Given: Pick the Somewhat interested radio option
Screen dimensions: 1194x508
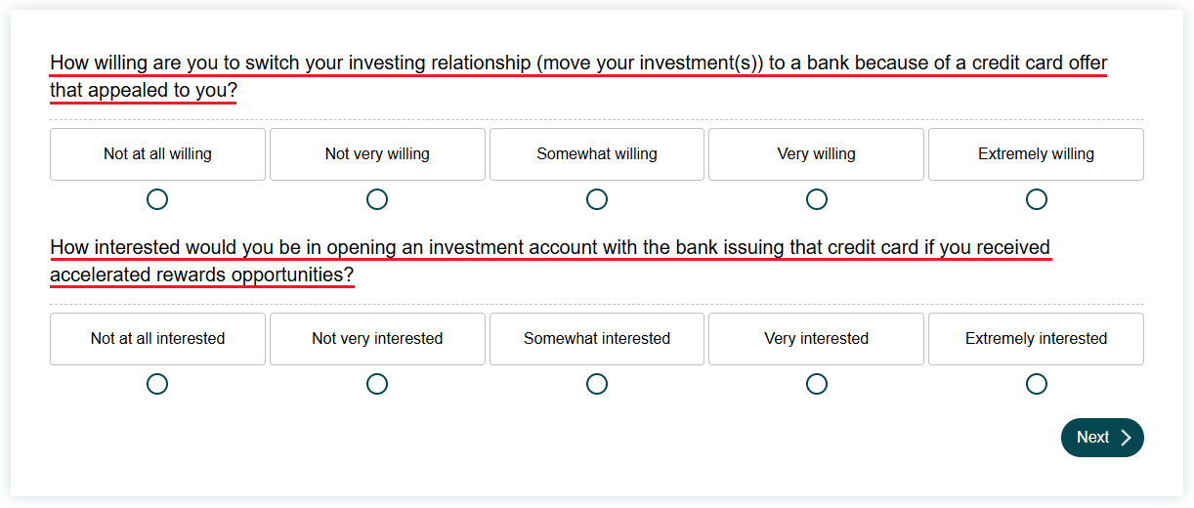Looking at the screenshot, I should pyautogui.click(x=597, y=384).
